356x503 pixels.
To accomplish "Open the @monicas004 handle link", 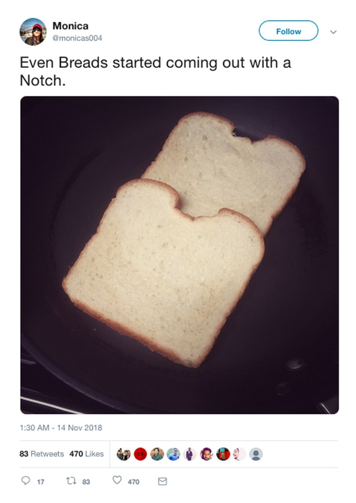I will click(x=77, y=38).
